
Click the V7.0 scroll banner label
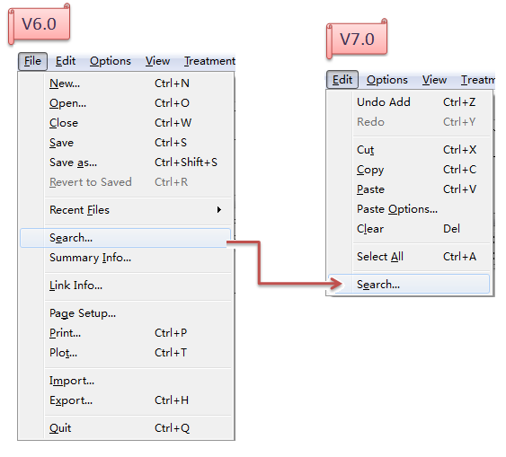click(357, 39)
